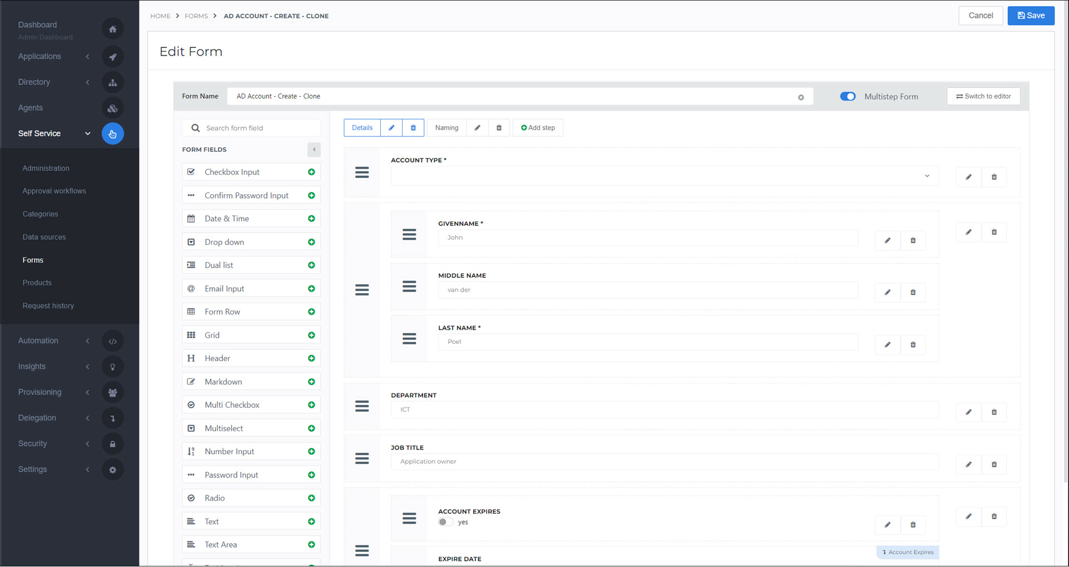Click the Save button
This screenshot has width=1069, height=567.
coord(1031,16)
